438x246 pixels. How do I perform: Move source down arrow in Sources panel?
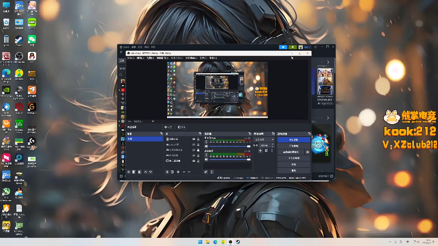click(x=189, y=172)
